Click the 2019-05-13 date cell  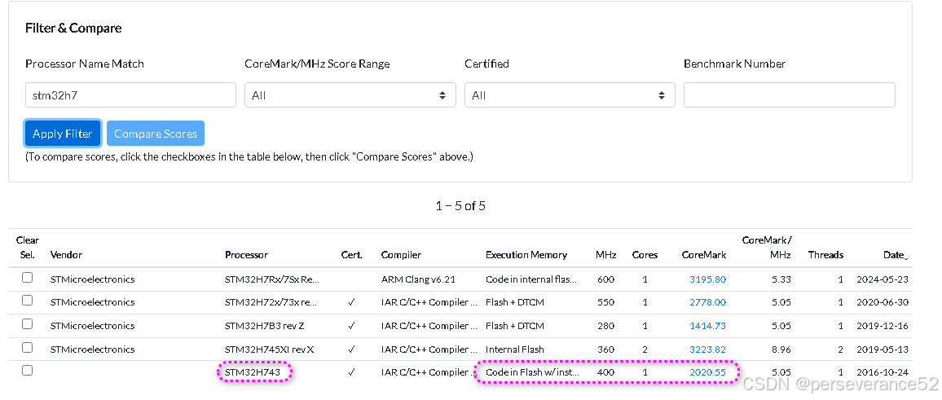(x=882, y=349)
